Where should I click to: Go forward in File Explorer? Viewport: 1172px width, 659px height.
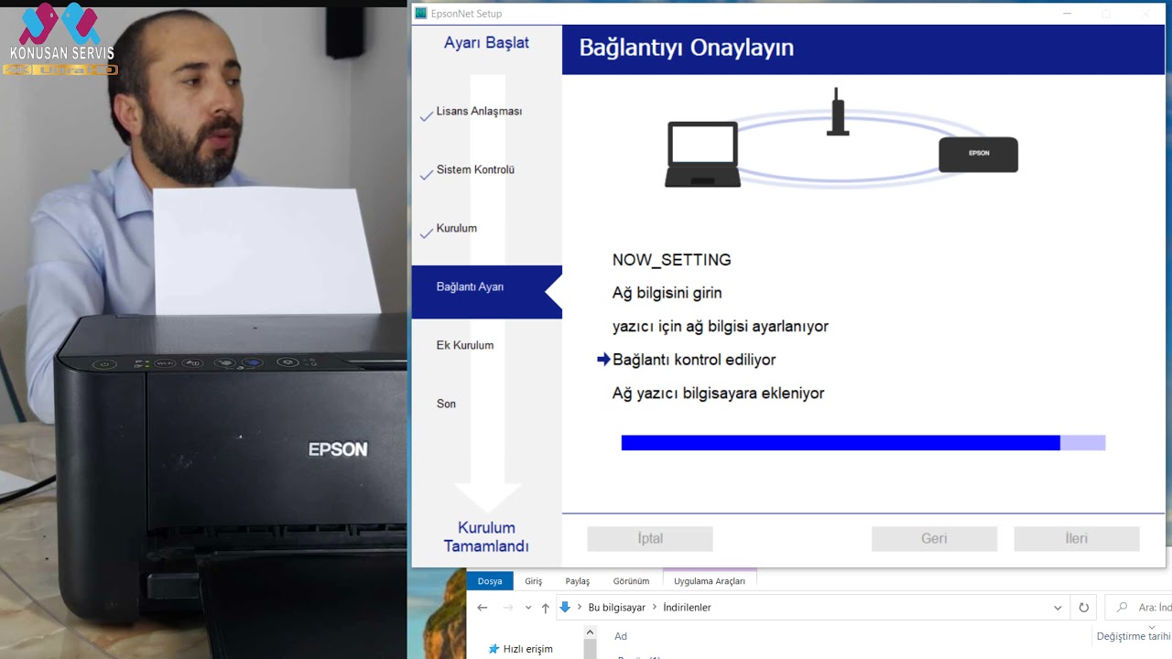point(507,608)
